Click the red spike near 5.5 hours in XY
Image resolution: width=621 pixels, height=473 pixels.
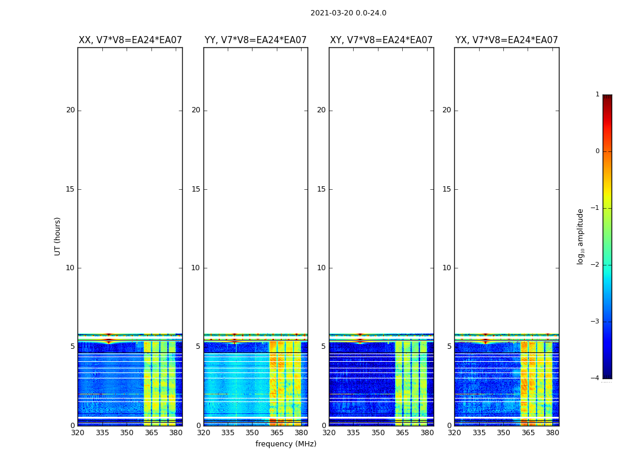[x=360, y=341]
